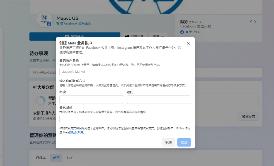
Task: Click the Facebook 覆盖人数 label
Action: (x=196, y=26)
